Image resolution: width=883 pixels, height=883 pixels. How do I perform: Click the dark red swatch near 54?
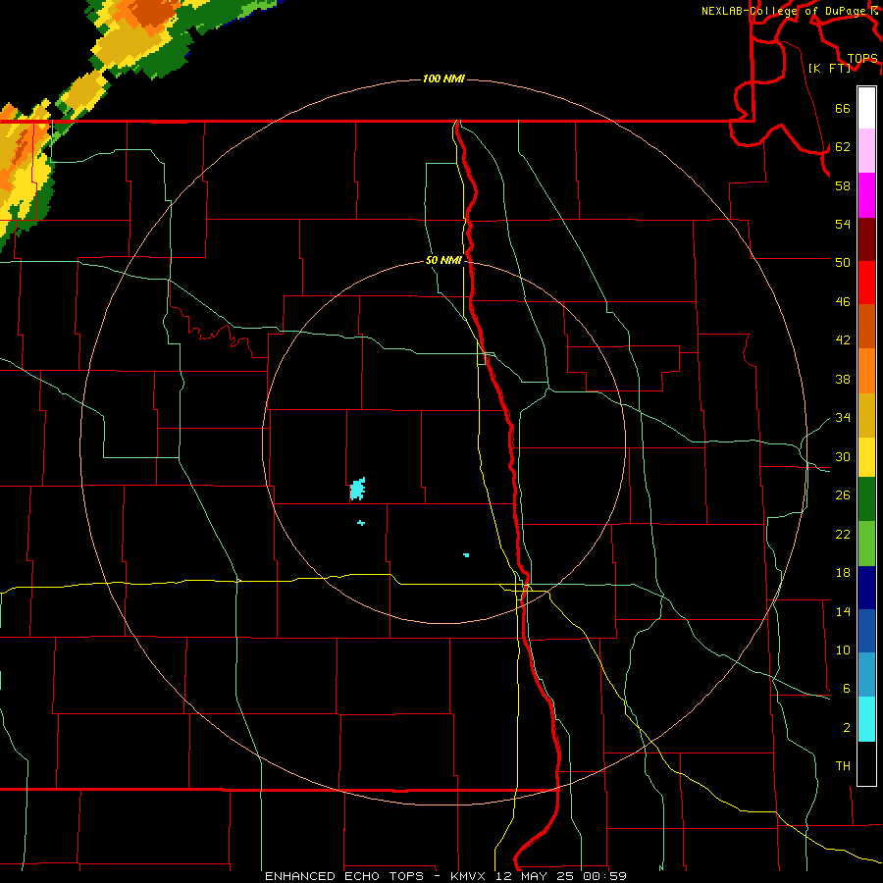pos(866,239)
